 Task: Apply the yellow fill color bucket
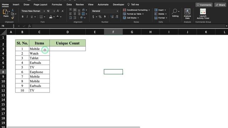[x=51, y=17]
